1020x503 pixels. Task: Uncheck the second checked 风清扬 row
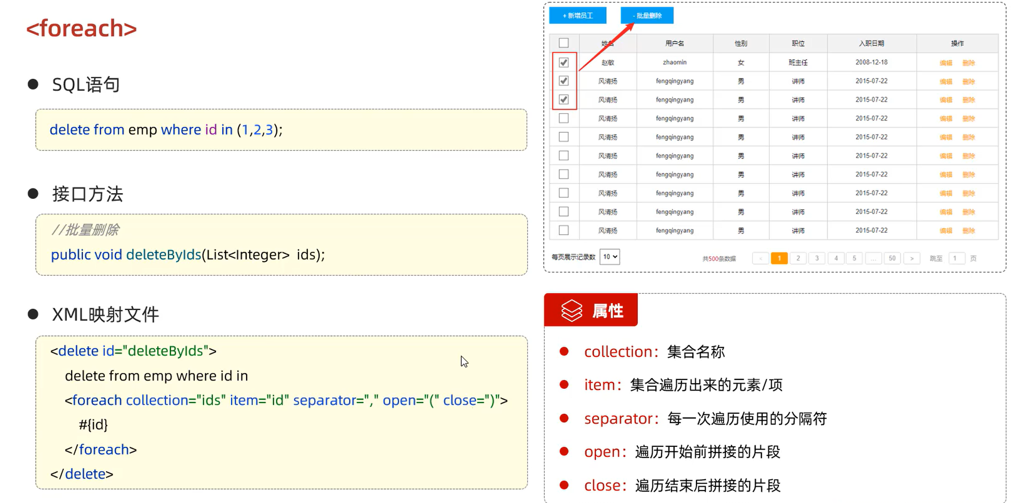[564, 99]
